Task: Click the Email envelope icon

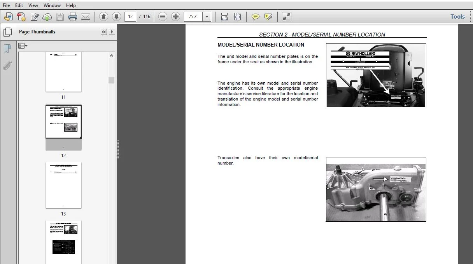Action: pyautogui.click(x=86, y=17)
